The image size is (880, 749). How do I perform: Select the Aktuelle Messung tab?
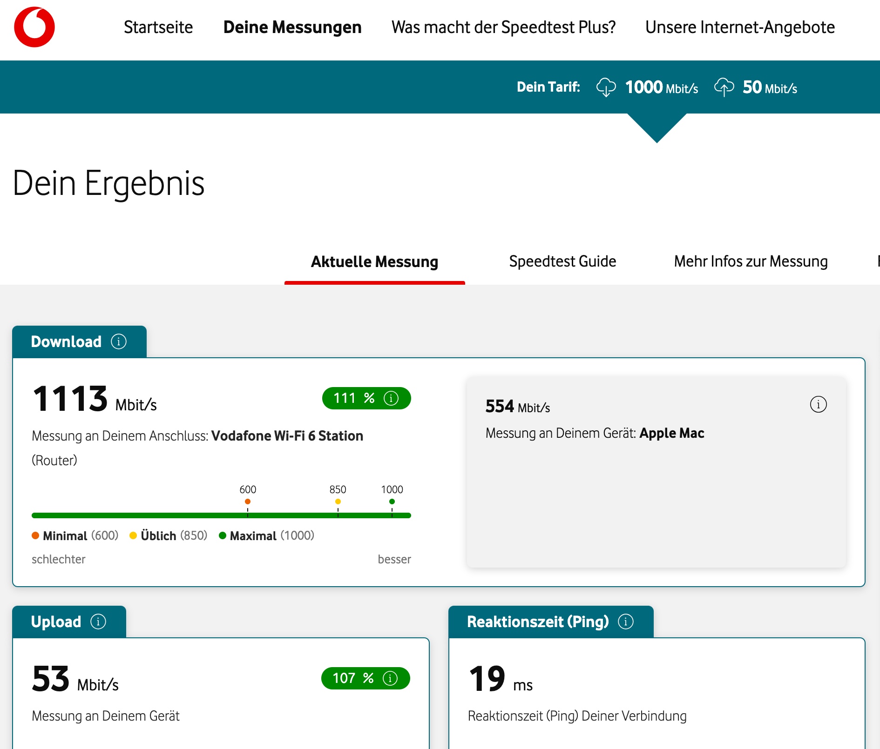[x=375, y=262]
